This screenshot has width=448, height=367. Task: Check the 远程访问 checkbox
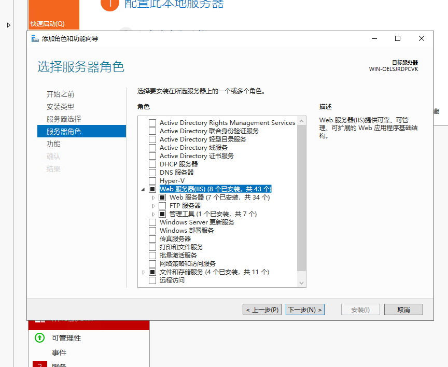152,280
